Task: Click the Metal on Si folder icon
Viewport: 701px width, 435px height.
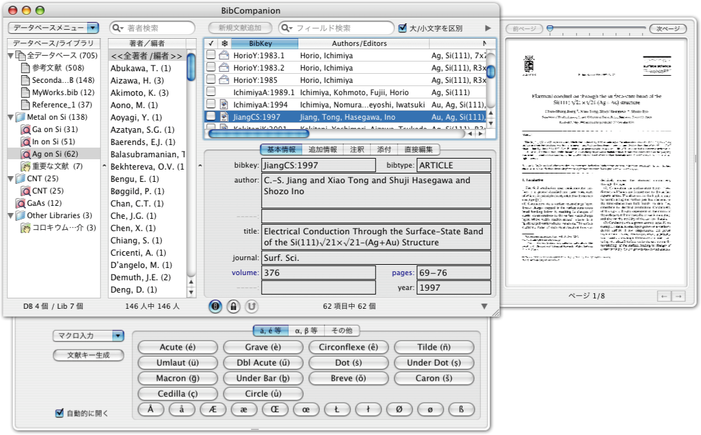Action: (x=21, y=117)
